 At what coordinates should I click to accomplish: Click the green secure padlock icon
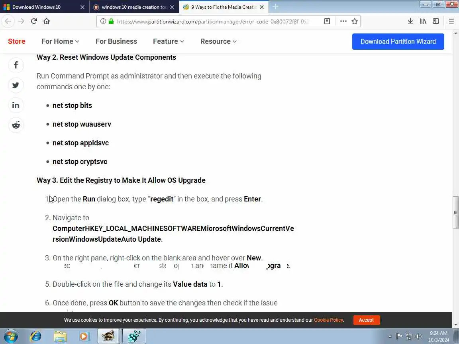[111, 21]
